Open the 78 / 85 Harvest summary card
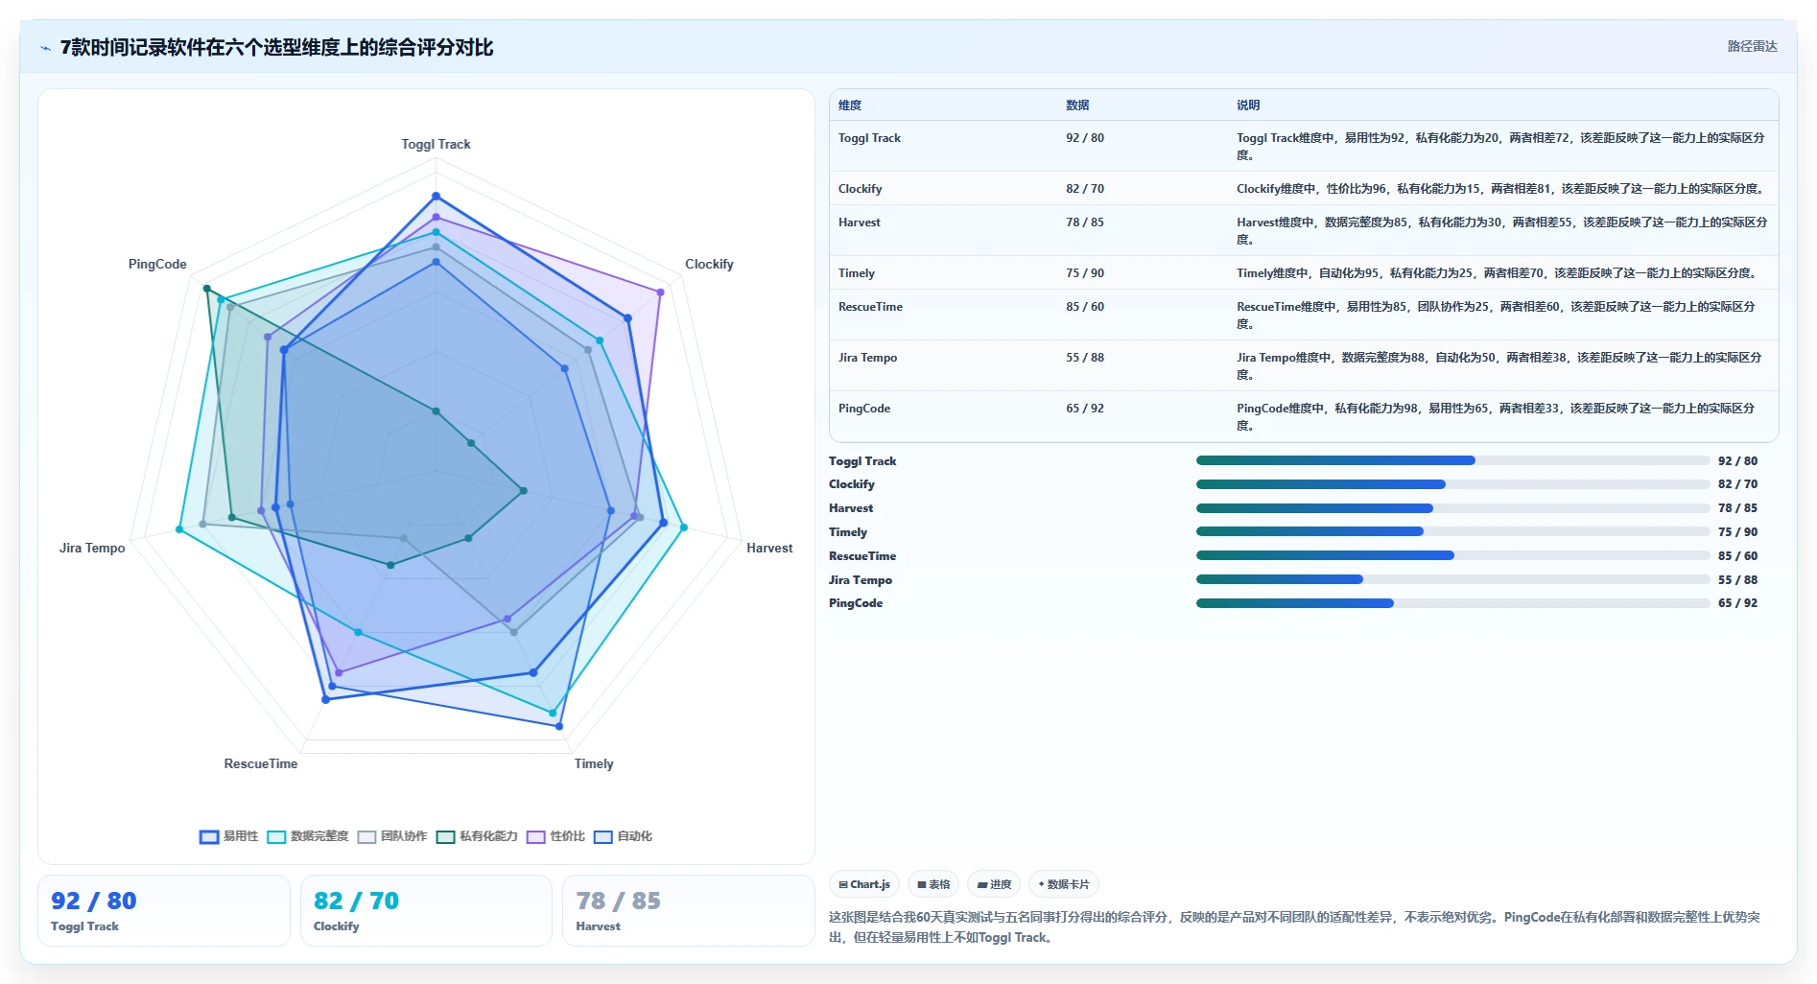 (688, 910)
